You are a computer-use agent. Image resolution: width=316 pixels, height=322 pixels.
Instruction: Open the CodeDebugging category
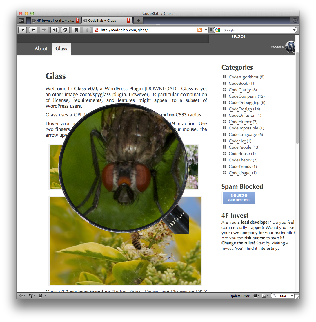click(x=244, y=102)
